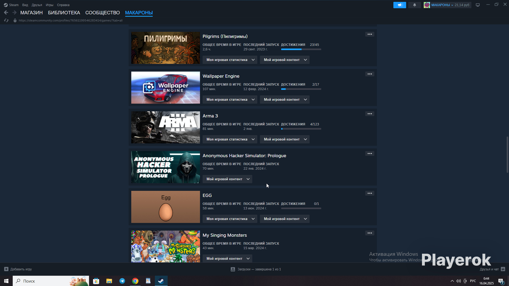Click the Wallpaper Engine achievements progress bar

(x=301, y=89)
